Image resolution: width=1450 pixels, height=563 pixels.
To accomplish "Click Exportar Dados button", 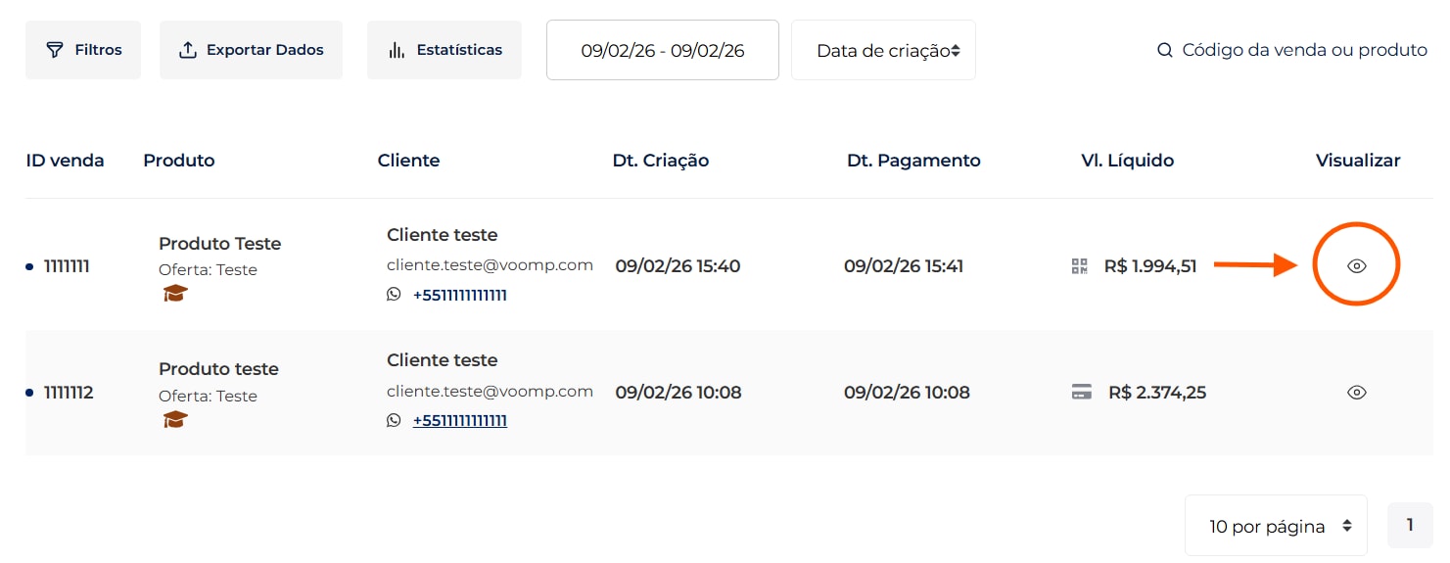I will pos(251,50).
